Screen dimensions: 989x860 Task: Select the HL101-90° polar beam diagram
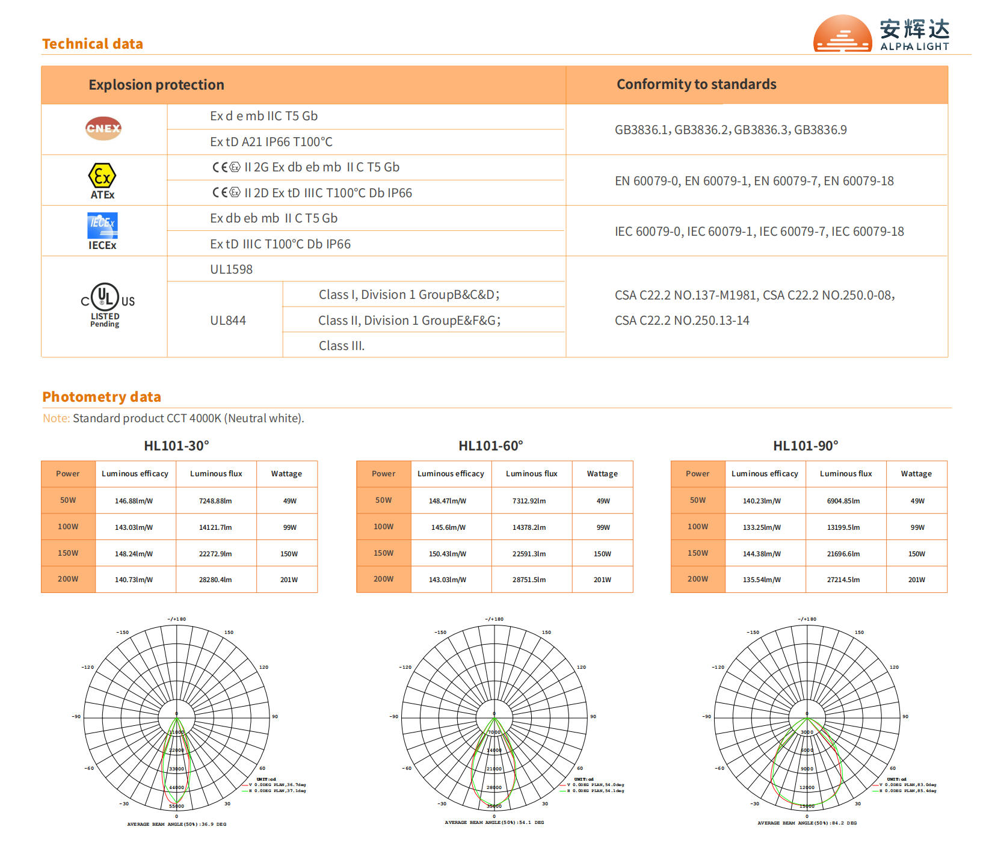click(x=807, y=717)
